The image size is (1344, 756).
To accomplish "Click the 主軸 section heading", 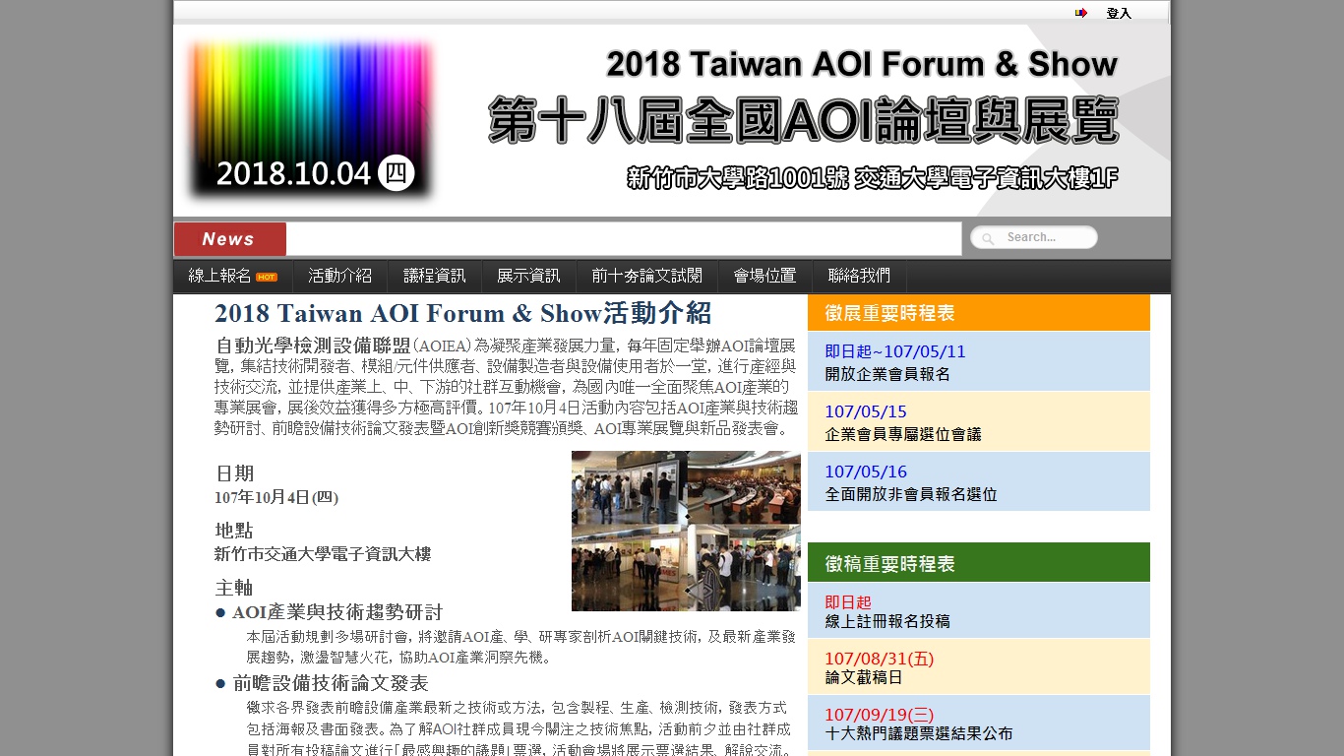I will click(234, 588).
